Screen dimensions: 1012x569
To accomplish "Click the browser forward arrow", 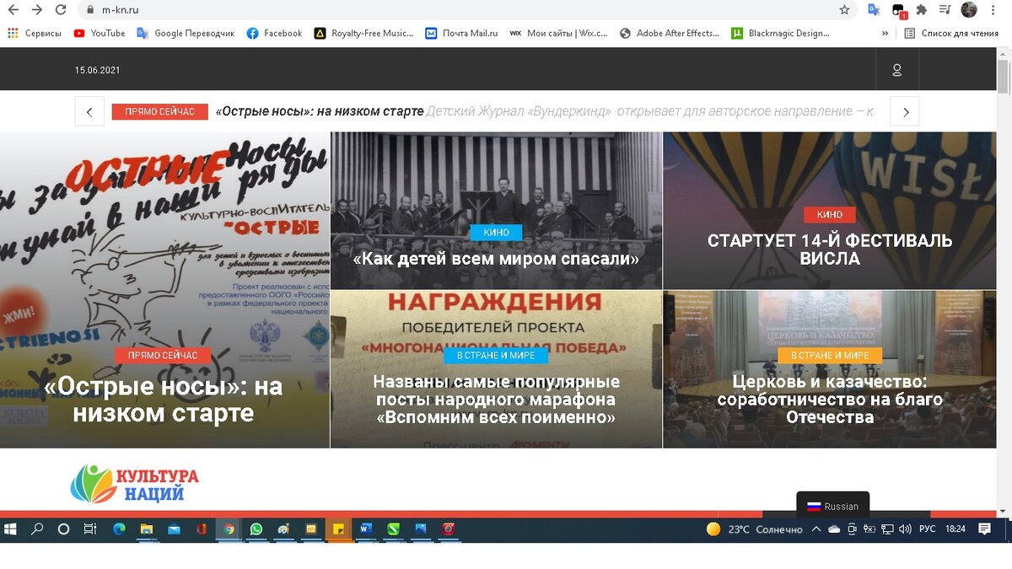I will click(x=36, y=10).
